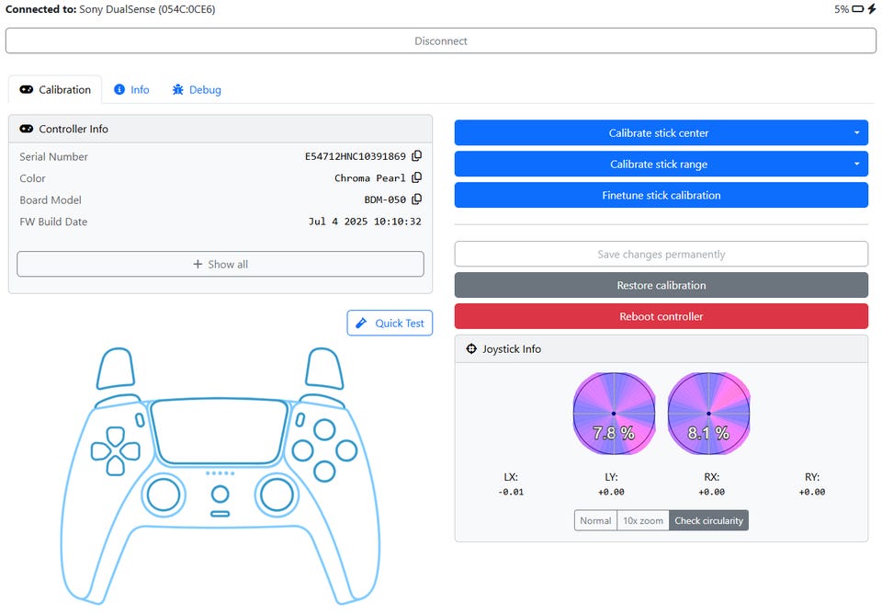Screen dimensions: 882x614
Task: Click right stick 8.1 % circularity plot
Action: (708, 413)
